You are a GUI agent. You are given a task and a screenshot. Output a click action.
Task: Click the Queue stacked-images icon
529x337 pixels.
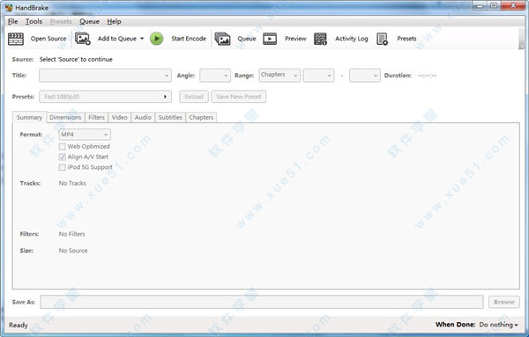pyautogui.click(x=223, y=39)
